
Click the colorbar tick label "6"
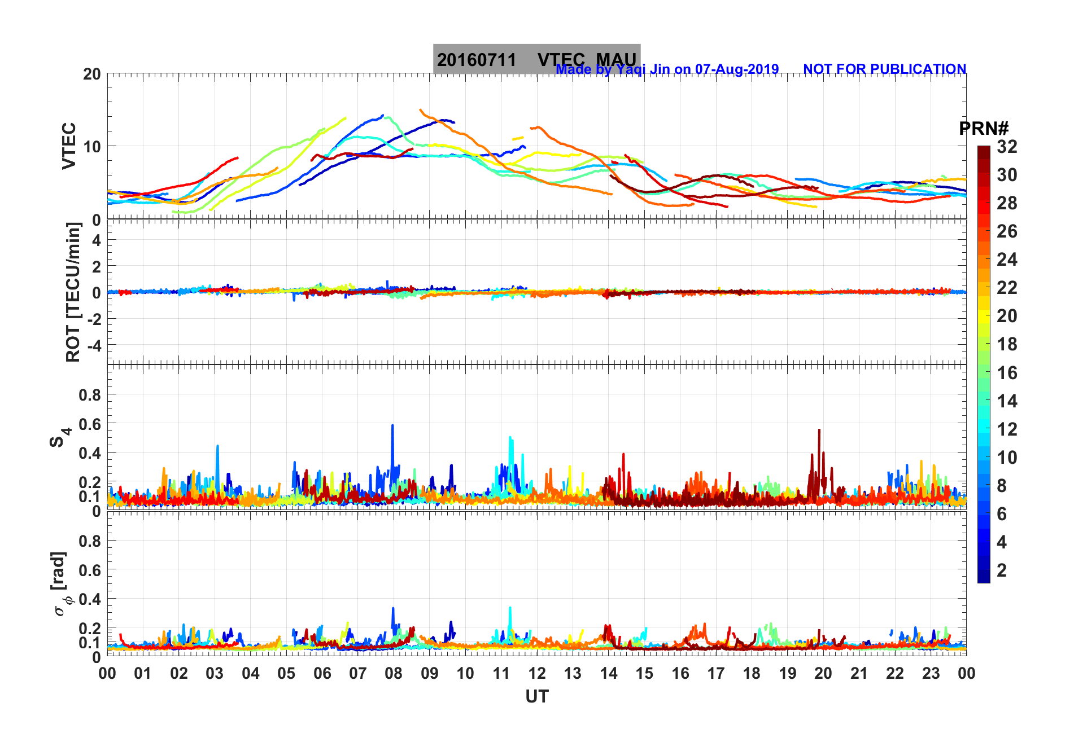point(1002,514)
